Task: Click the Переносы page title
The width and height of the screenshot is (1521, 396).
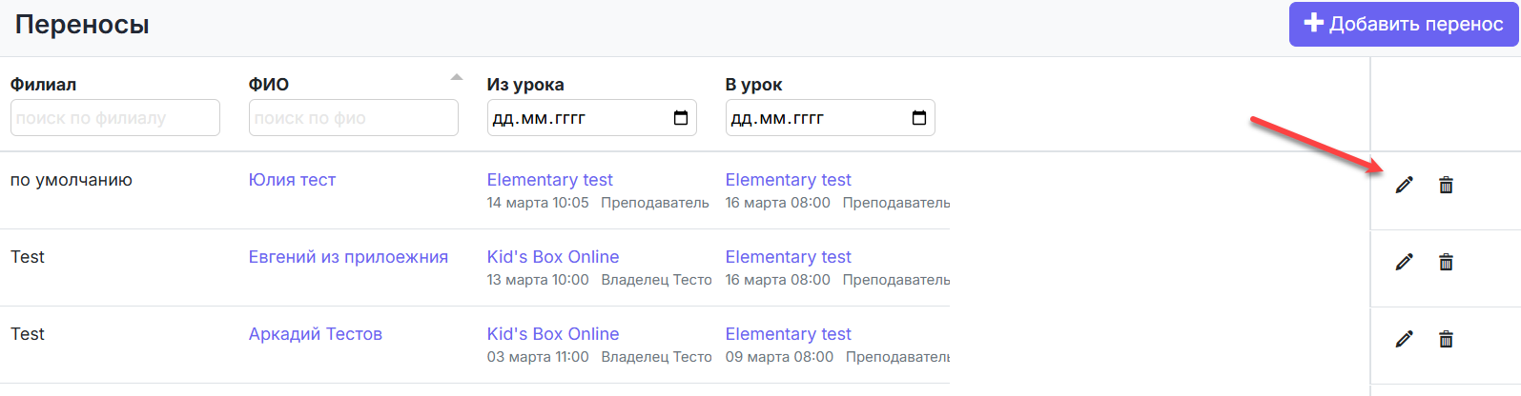Action: click(x=82, y=24)
